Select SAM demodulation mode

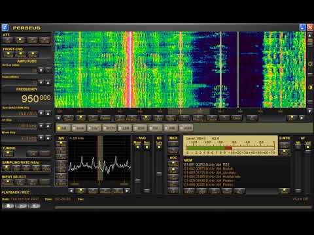click(78, 128)
